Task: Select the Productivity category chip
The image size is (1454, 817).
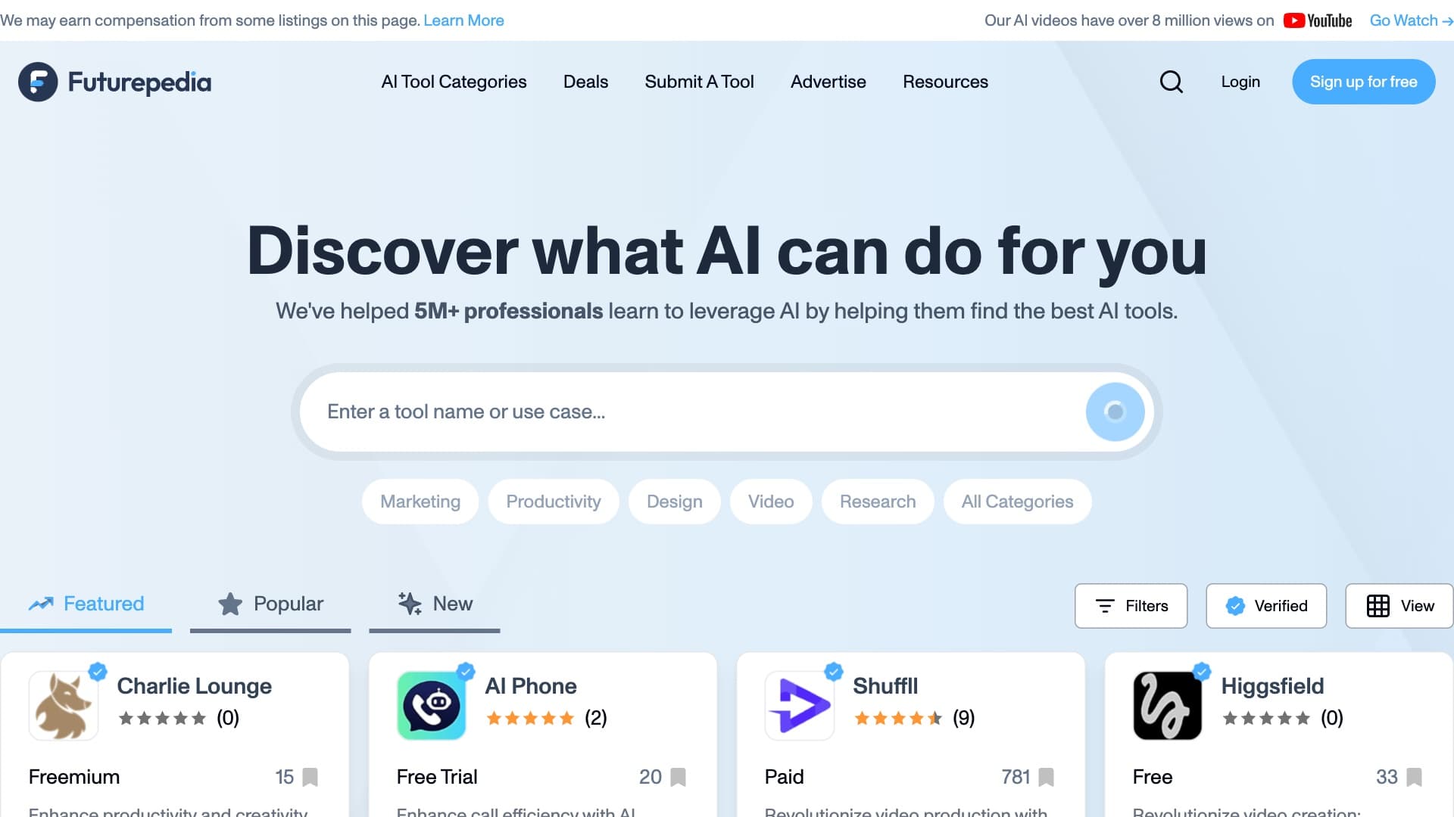Action: (x=554, y=502)
